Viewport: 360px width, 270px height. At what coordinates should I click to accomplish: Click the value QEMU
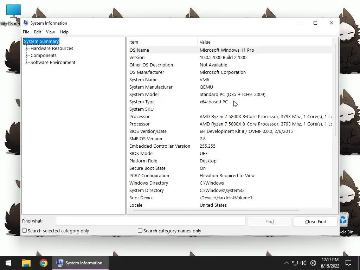tap(206, 87)
